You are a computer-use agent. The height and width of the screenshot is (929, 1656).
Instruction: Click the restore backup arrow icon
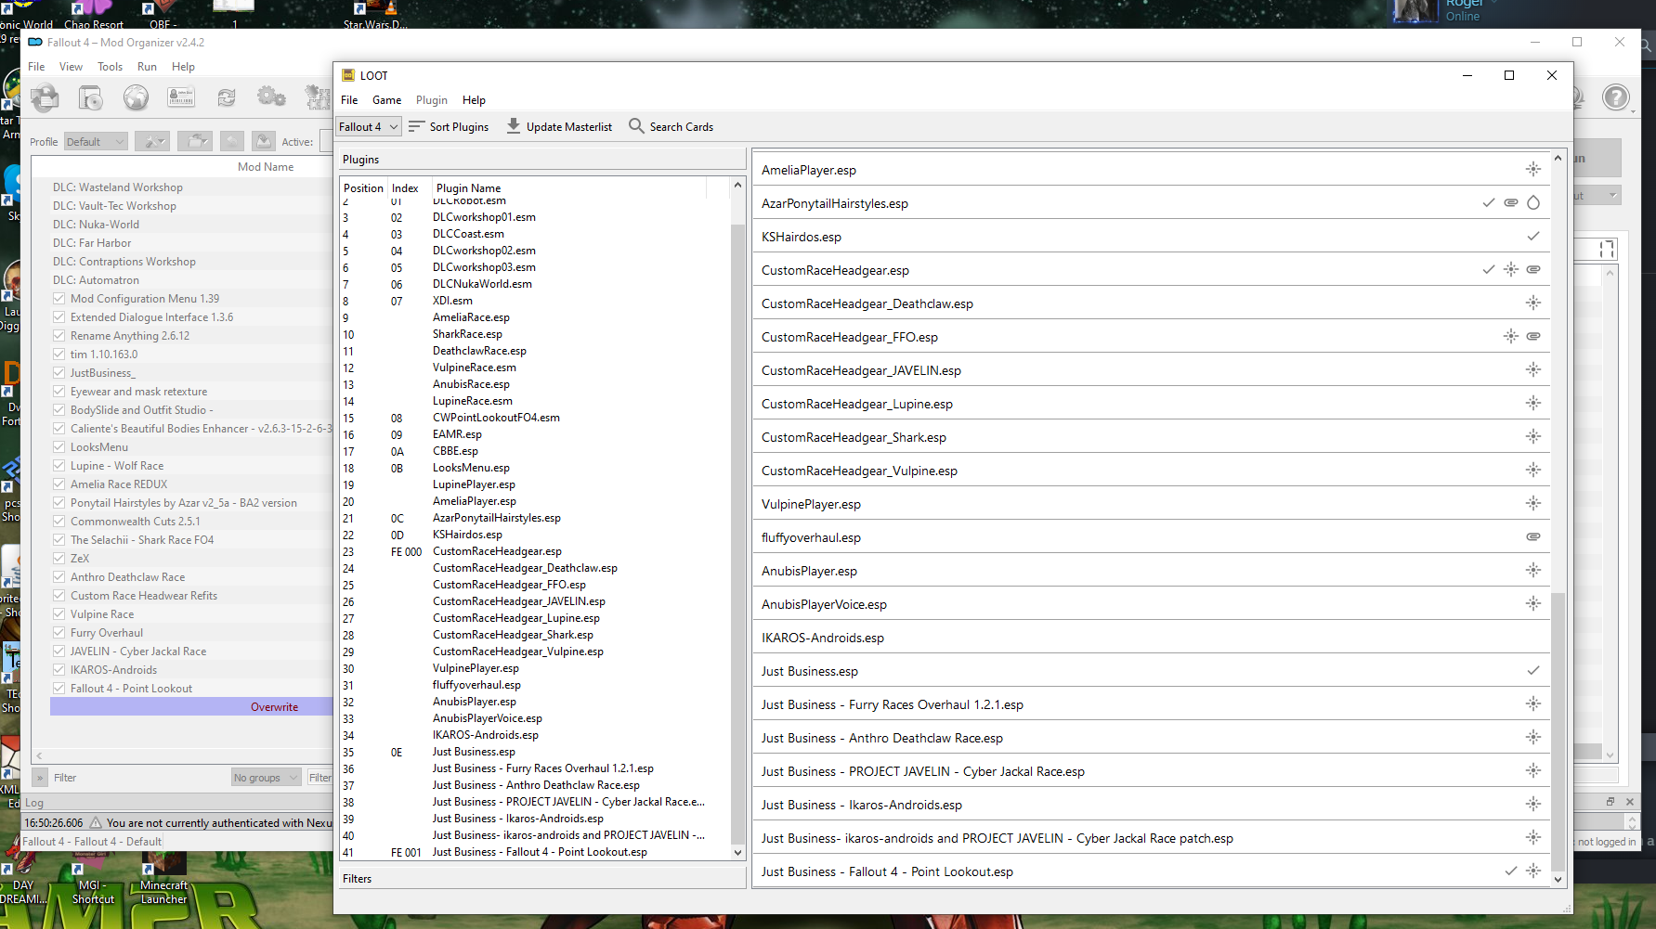click(x=232, y=141)
